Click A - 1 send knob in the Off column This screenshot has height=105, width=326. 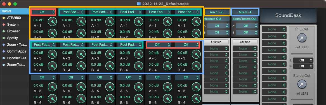point(52,22)
